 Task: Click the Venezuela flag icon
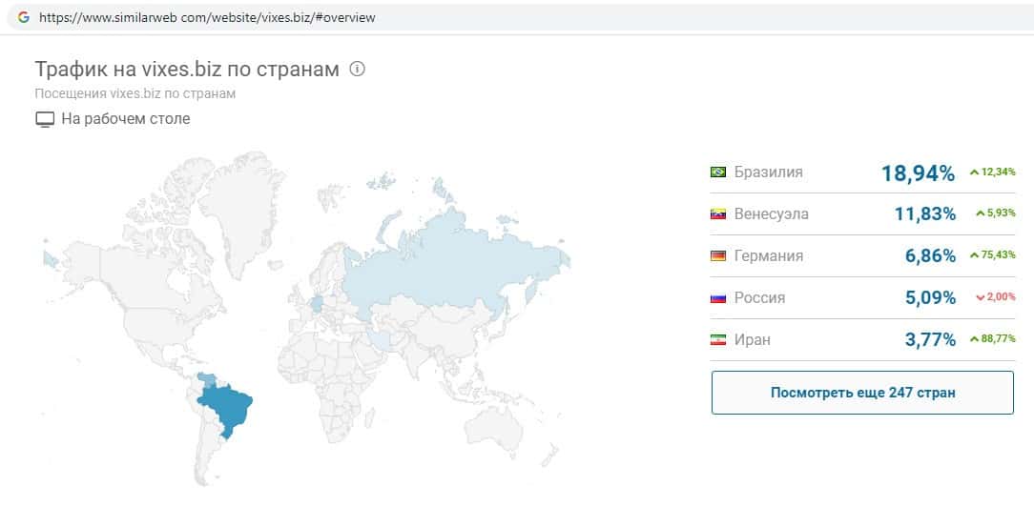tap(718, 214)
